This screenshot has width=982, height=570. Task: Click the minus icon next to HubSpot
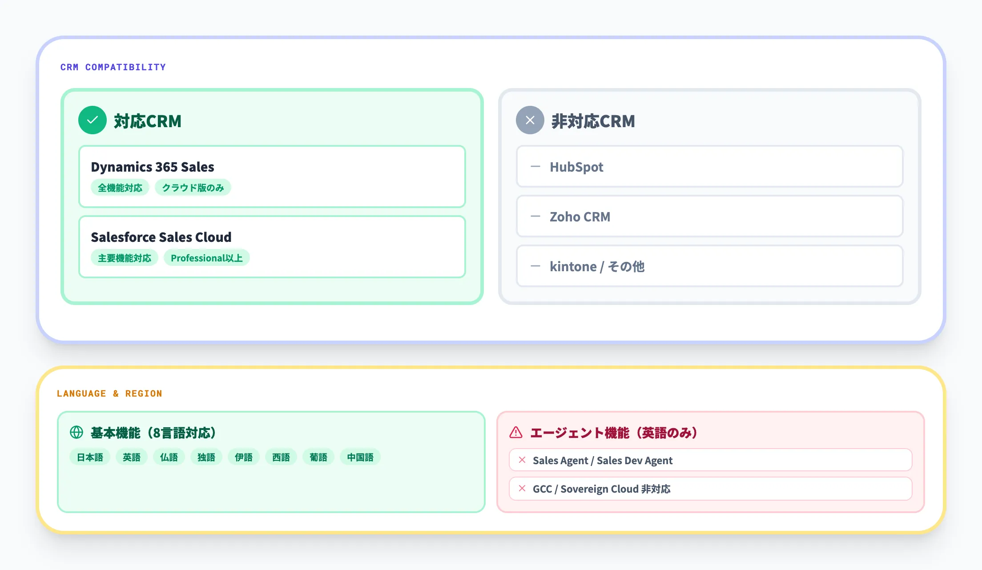(x=536, y=166)
